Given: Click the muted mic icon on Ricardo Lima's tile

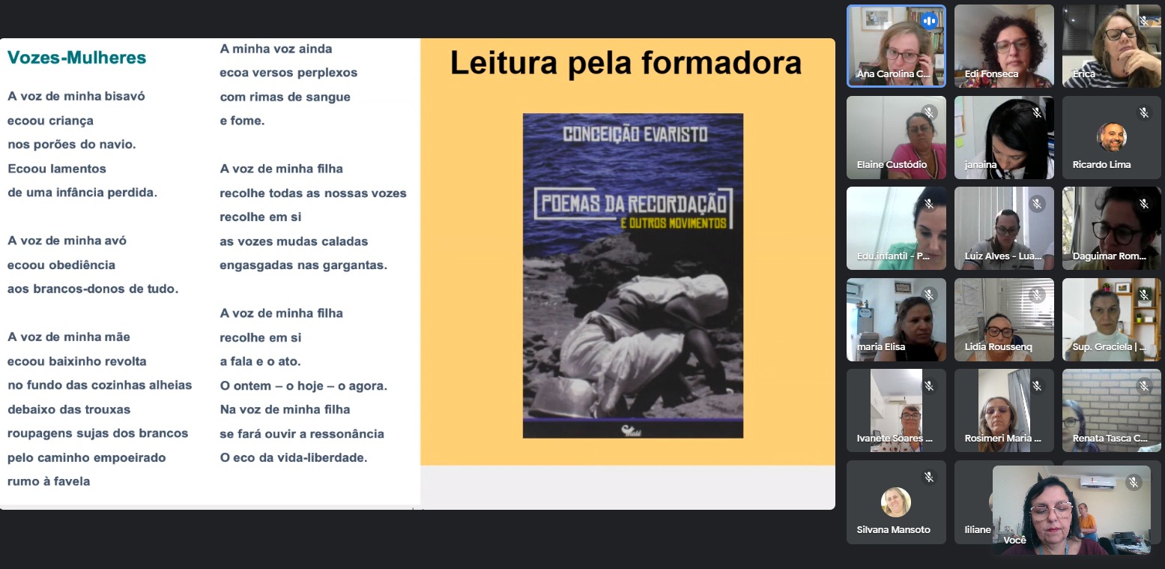Looking at the screenshot, I should tap(1144, 112).
